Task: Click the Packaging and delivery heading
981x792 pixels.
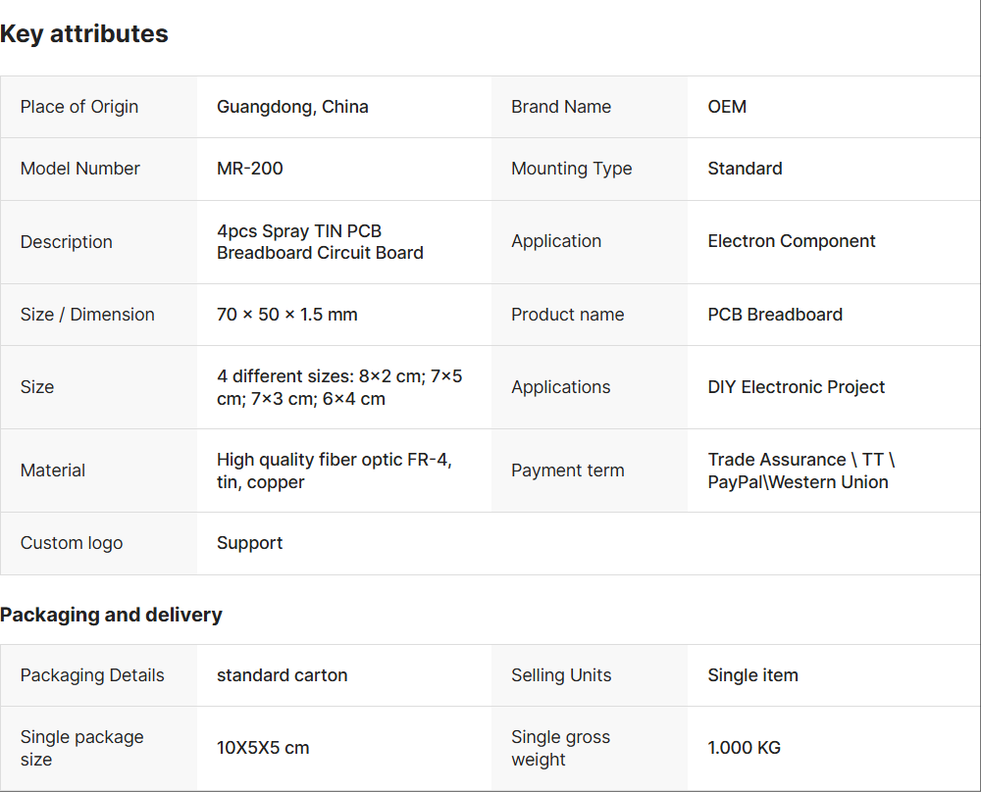Action: tap(111, 615)
